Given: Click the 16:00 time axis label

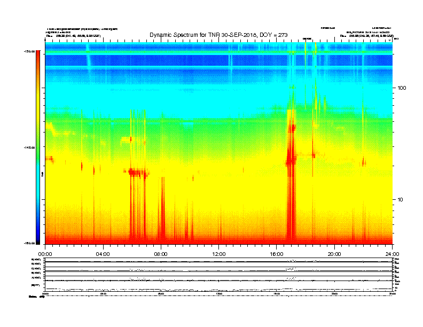Looking at the screenshot, I should (277, 254).
